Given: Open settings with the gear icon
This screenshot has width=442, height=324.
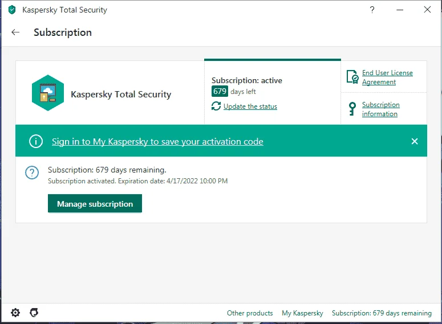Looking at the screenshot, I should [x=15, y=313].
